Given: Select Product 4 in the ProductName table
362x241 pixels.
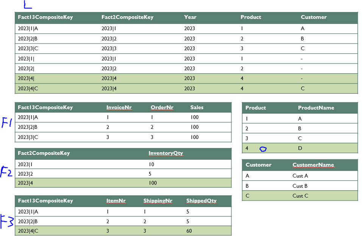Looking at the screenshot, I should [x=247, y=148].
